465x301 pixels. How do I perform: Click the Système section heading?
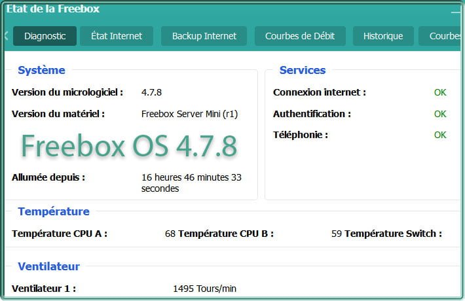(x=41, y=70)
